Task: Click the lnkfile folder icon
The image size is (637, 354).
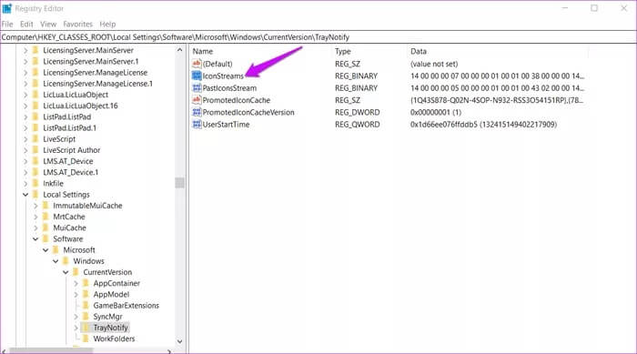Action: tap(35, 183)
